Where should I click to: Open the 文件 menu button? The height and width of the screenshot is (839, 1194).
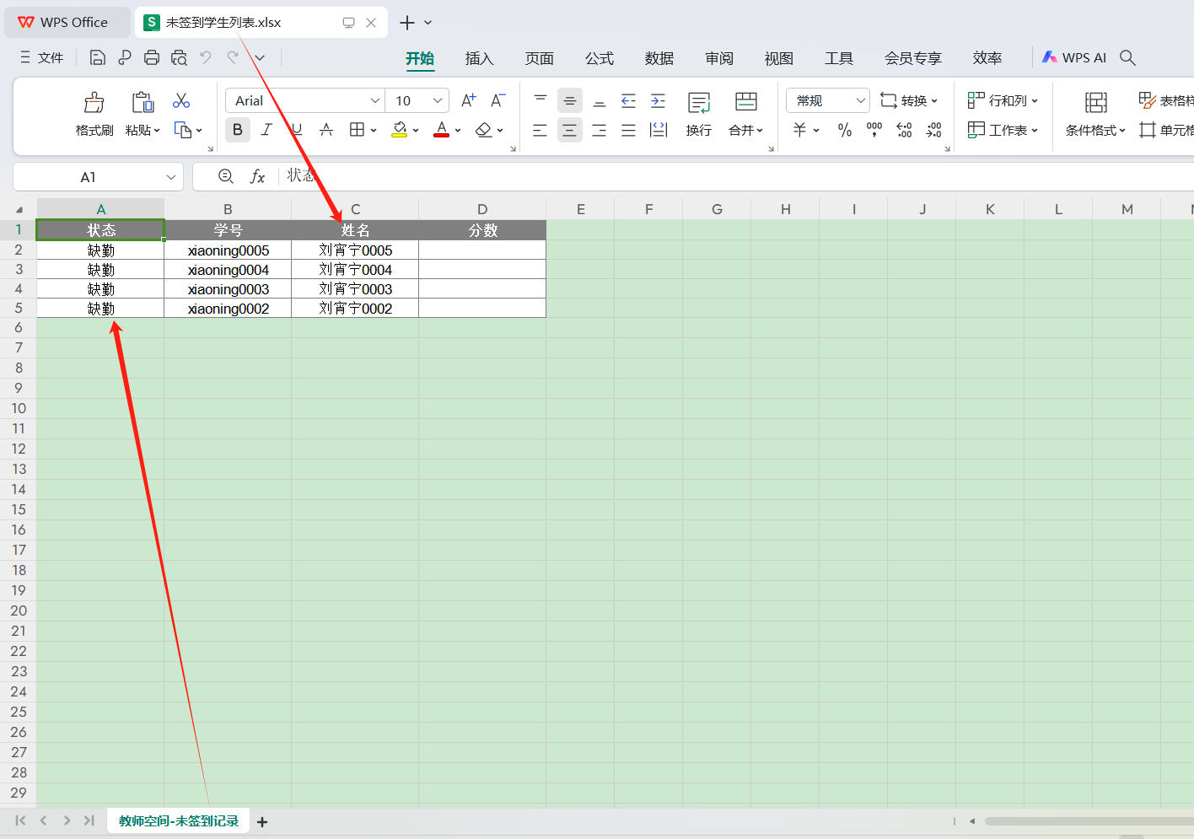(x=42, y=57)
